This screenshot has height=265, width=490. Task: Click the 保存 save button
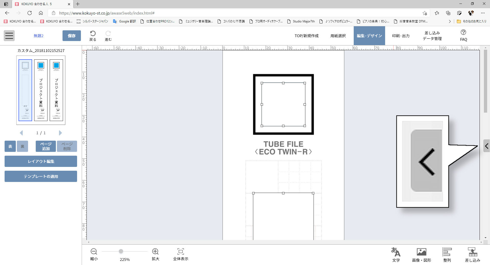pos(71,36)
